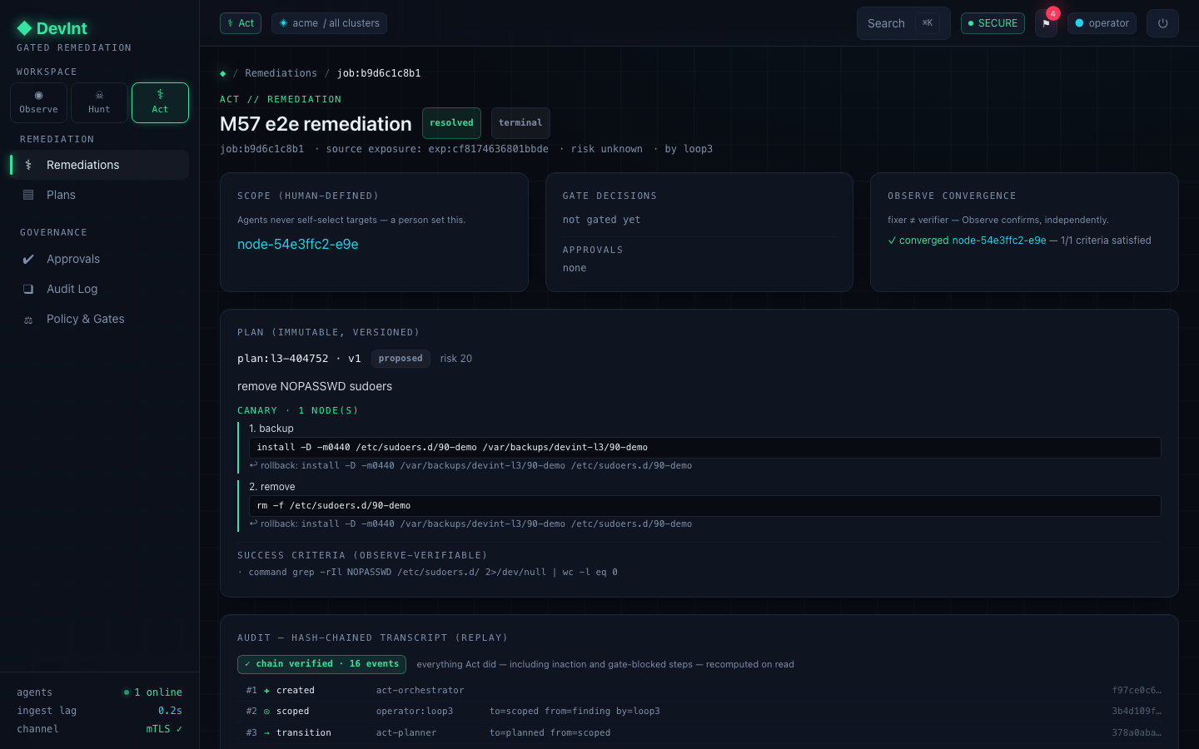1199x749 pixels.
Task: Click ingest lag 0.2s value
Action: [x=170, y=711]
